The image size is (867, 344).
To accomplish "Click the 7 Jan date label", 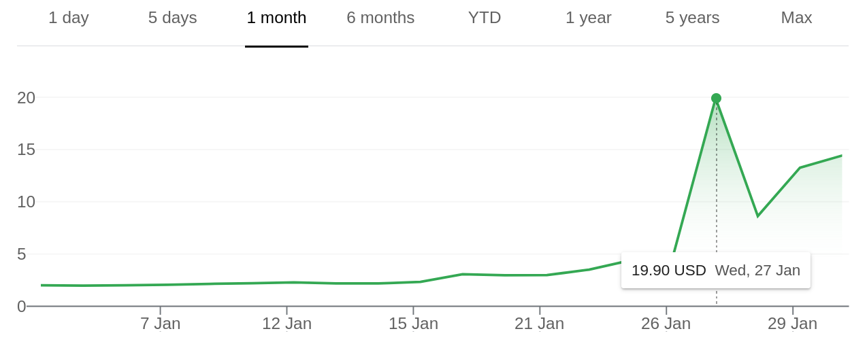I will point(161,324).
